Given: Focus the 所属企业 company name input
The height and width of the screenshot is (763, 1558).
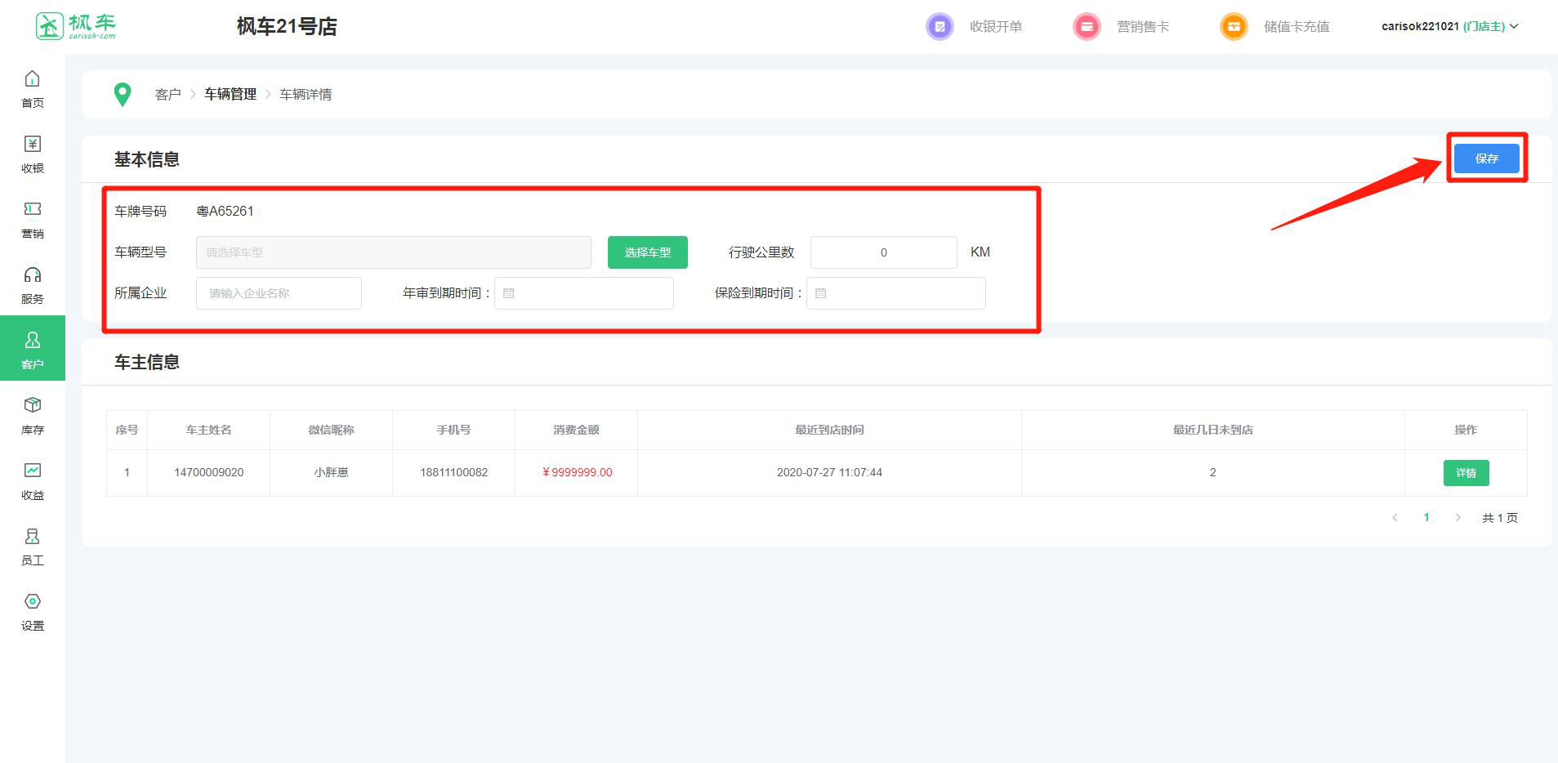Looking at the screenshot, I should (x=279, y=293).
